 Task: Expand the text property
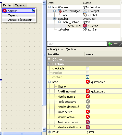pos(49,132)
